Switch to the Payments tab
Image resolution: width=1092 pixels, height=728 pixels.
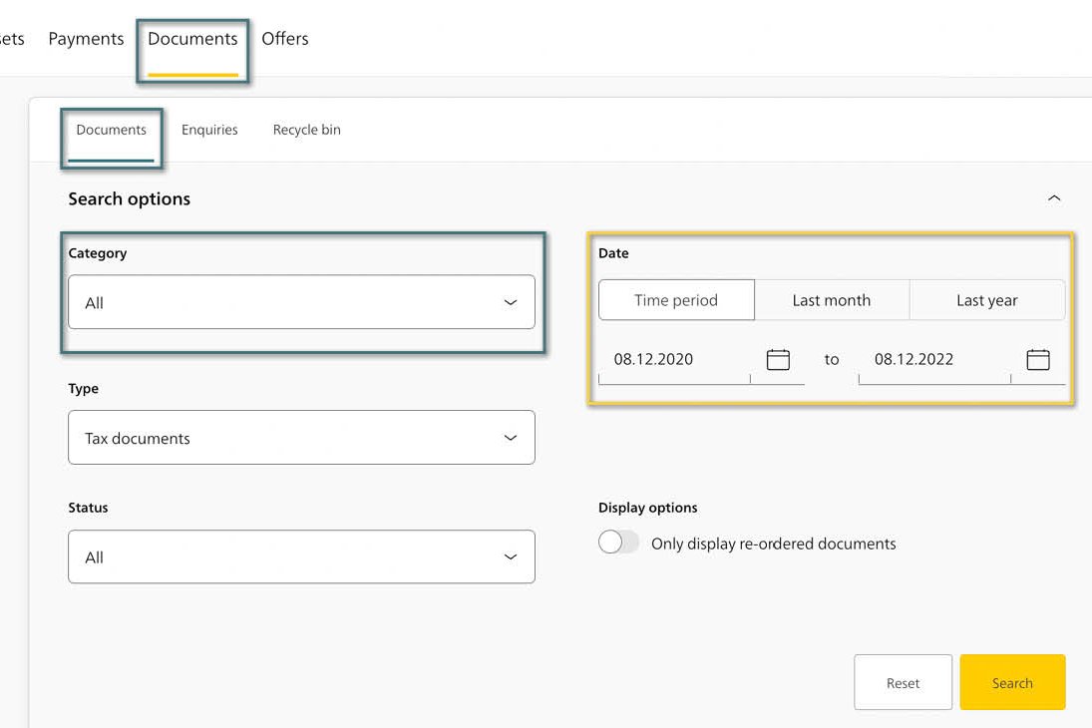point(86,39)
